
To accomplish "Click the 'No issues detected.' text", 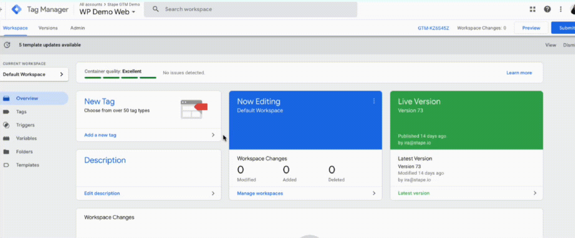I will point(184,73).
